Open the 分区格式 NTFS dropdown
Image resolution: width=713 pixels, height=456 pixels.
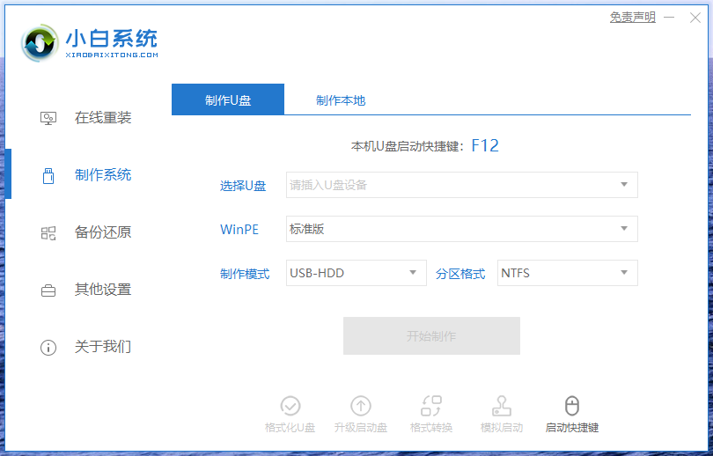(567, 273)
